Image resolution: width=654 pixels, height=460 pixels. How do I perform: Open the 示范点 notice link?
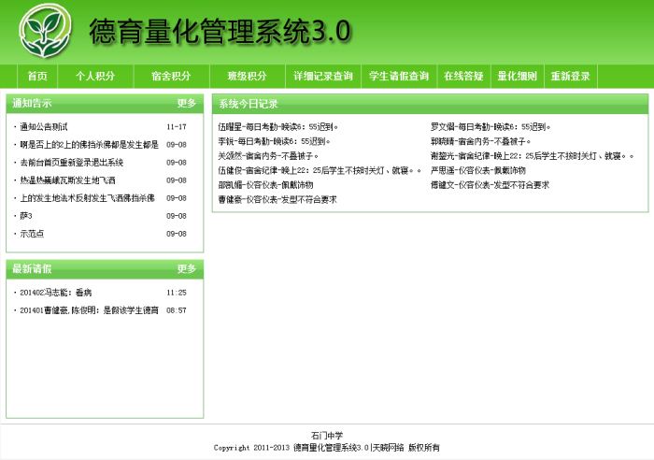tap(32, 234)
